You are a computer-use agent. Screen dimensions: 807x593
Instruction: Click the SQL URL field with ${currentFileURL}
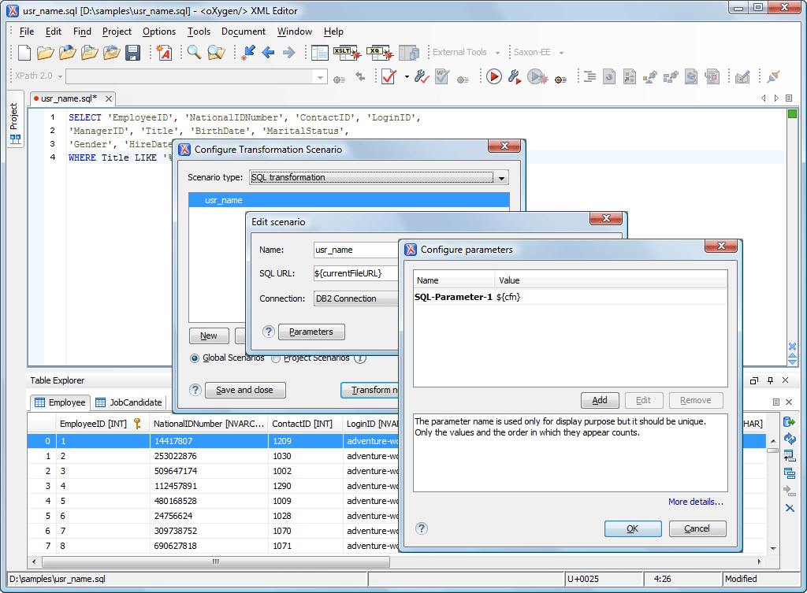tap(356, 273)
